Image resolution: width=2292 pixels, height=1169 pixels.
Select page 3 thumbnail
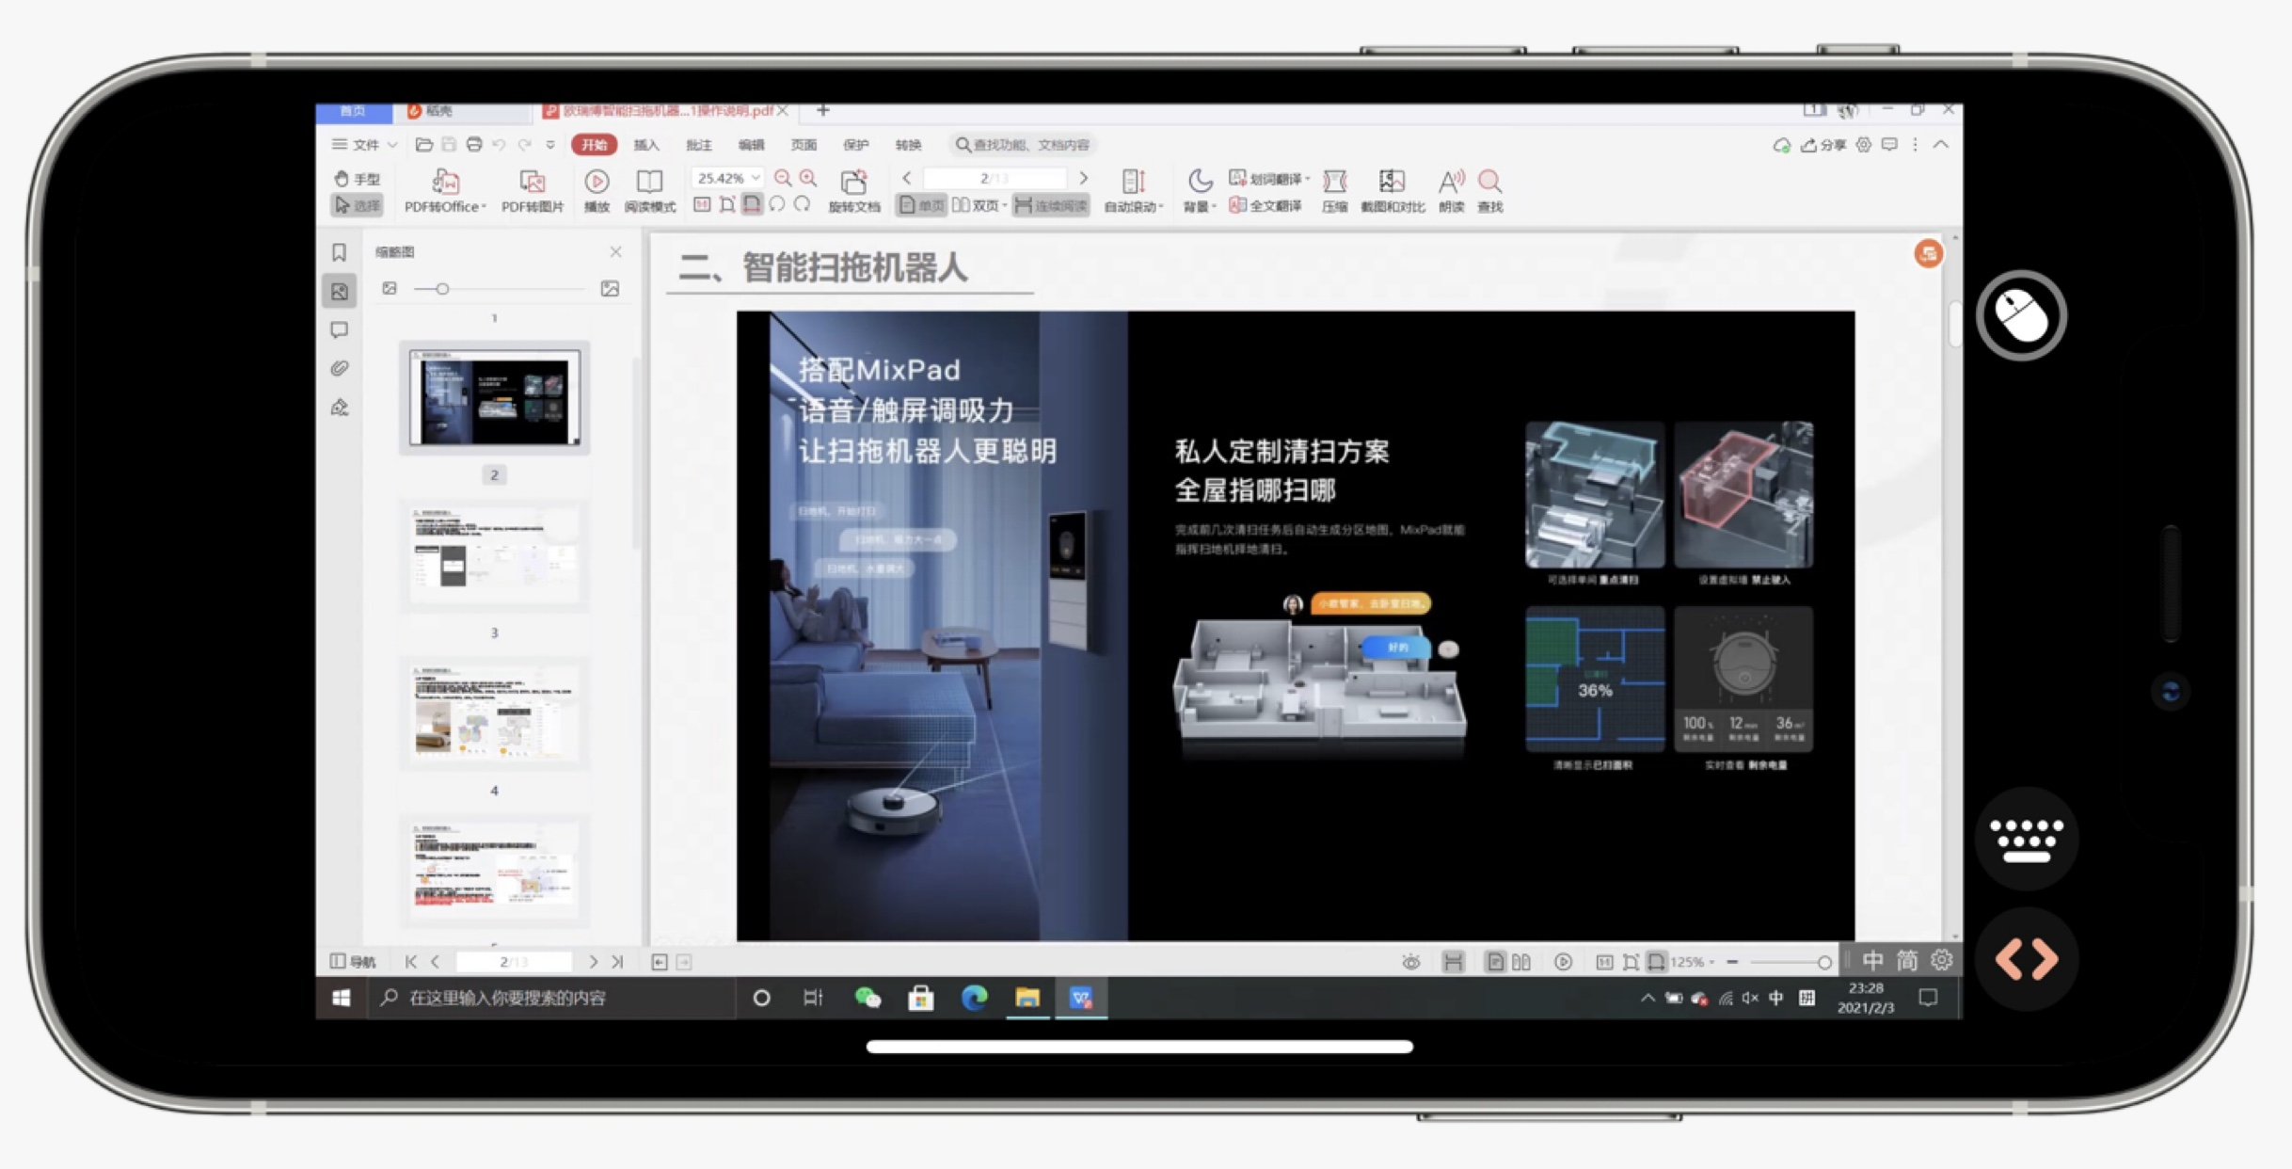coord(494,555)
